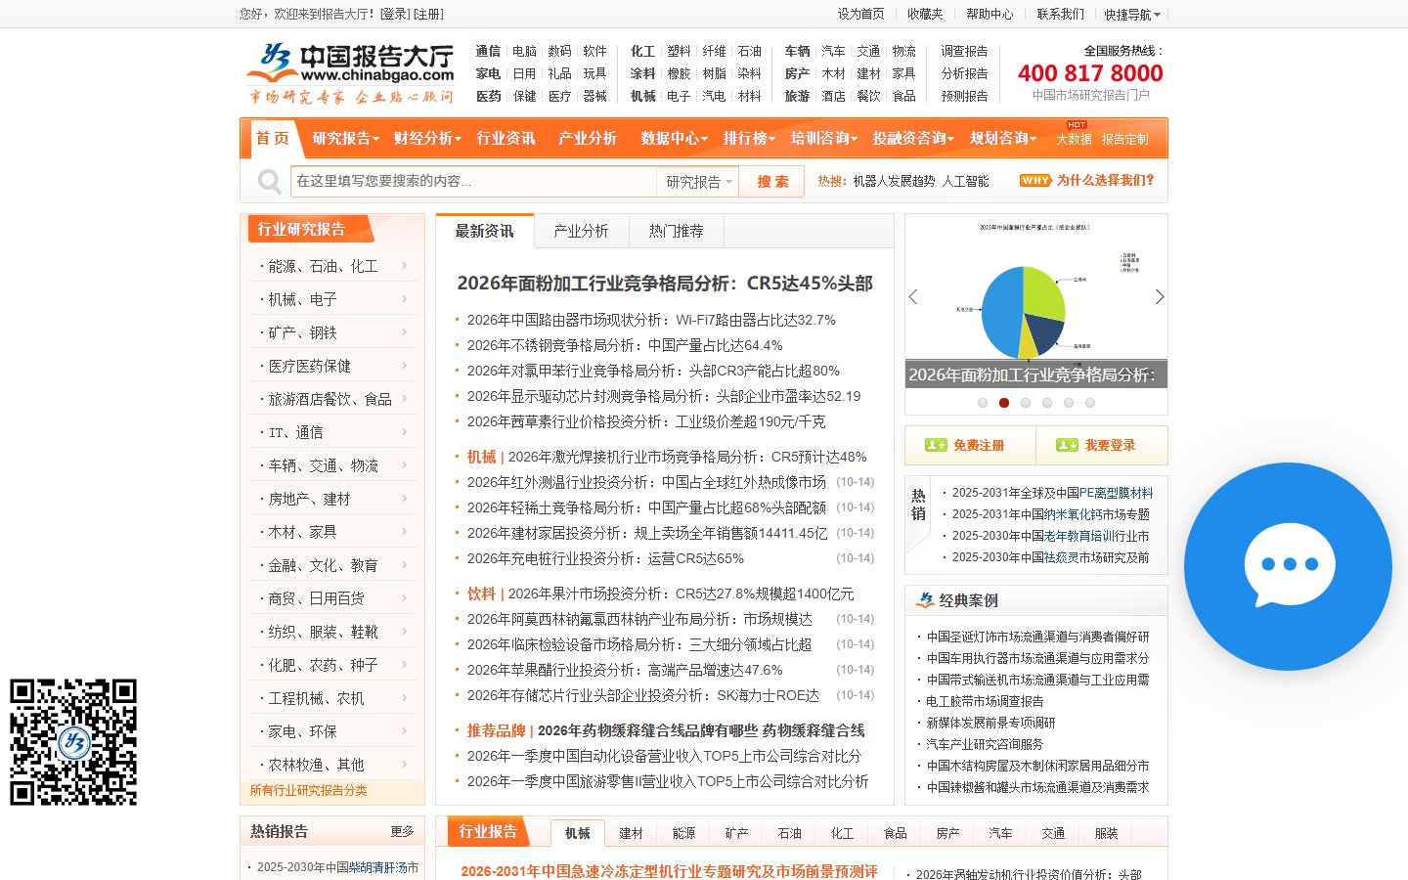Show next carousel slide arrow

click(x=1160, y=296)
